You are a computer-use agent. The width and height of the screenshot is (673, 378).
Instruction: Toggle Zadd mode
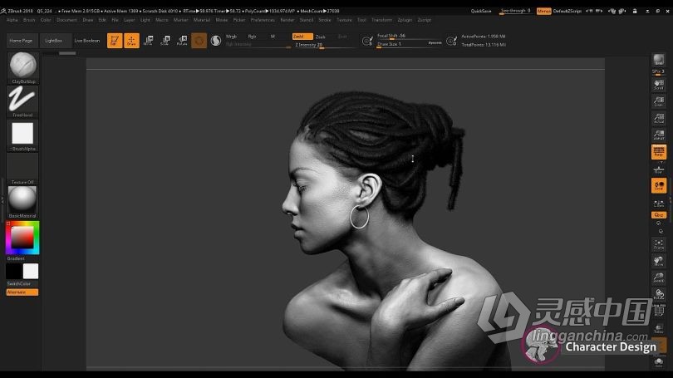pyautogui.click(x=302, y=37)
